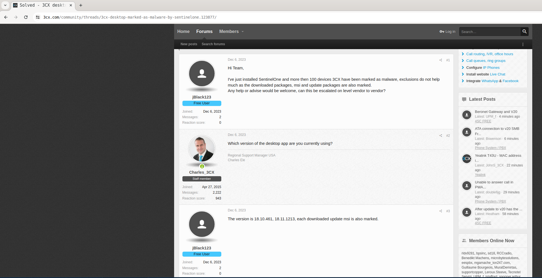Image resolution: width=542 pixels, height=278 pixels.
Task: Open the Forums navigation tab
Action: click(204, 32)
